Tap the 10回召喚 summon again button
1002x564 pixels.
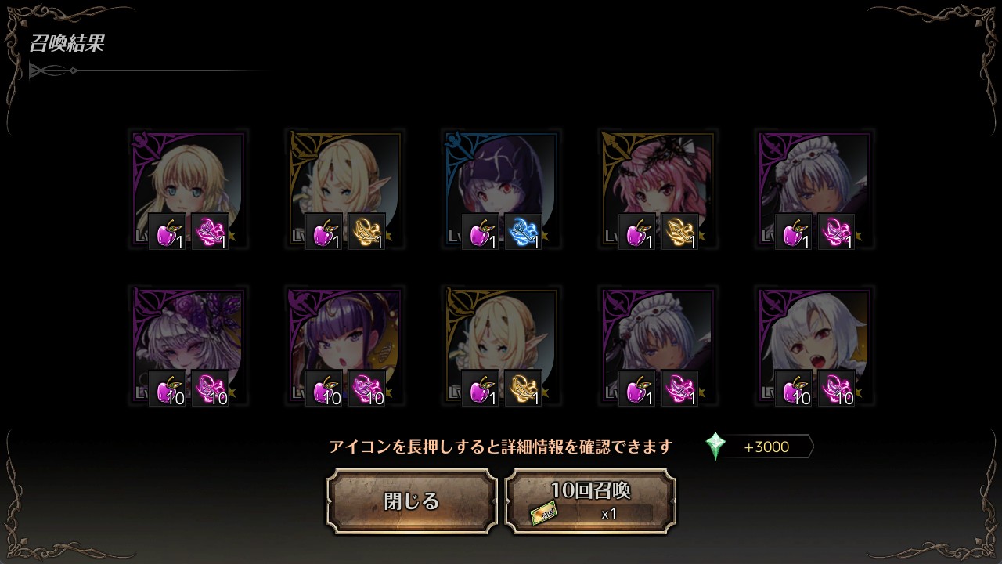(x=590, y=501)
